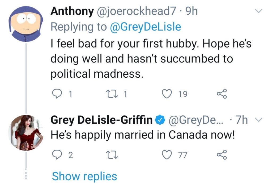Image resolution: width=272 pixels, height=184 pixels.
Task: Open the @GreyDeLisle mention link
Action: [145, 27]
